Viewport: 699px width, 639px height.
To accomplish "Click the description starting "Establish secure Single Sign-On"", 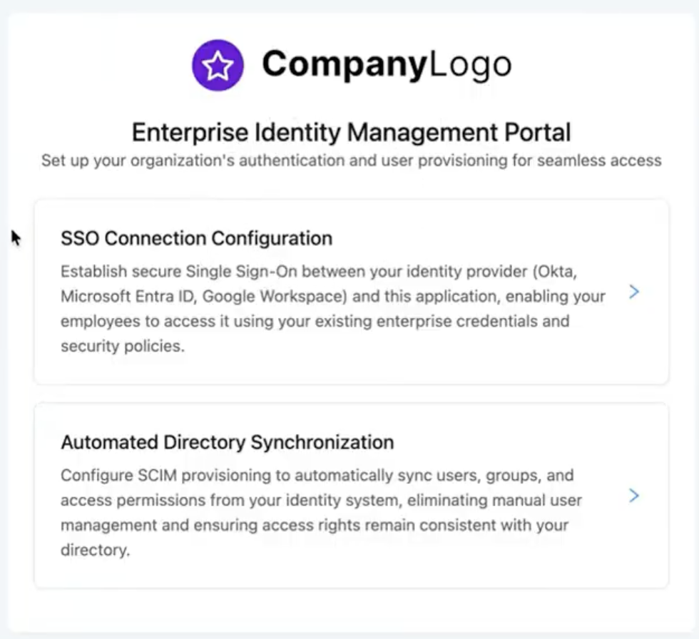I will 333,308.
